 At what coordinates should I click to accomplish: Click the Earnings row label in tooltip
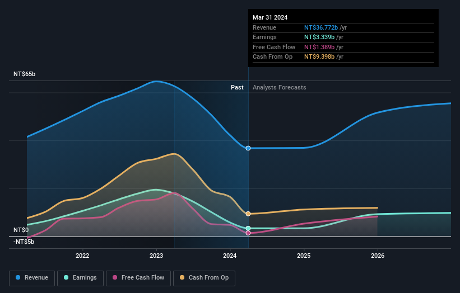coord(264,37)
